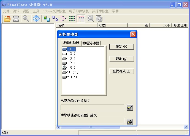Open the 帮助 menu
This screenshot has width=190, height=136.
(115, 11)
